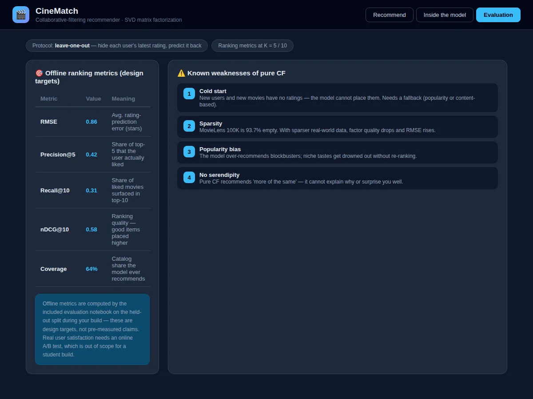This screenshot has height=399, width=533.
Task: Open the Recommend tab
Action: pyautogui.click(x=390, y=15)
